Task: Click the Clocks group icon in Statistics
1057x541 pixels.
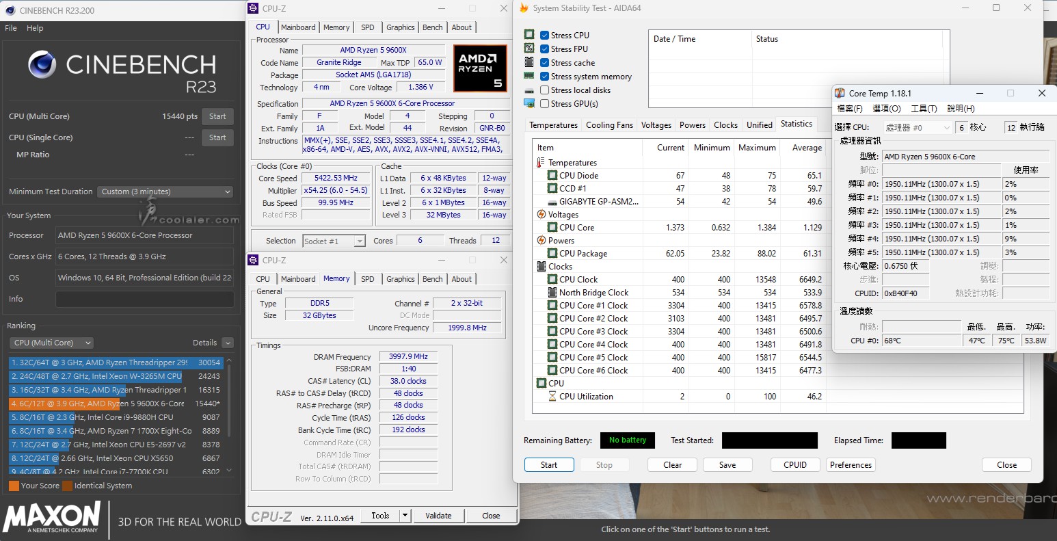Action: point(541,267)
